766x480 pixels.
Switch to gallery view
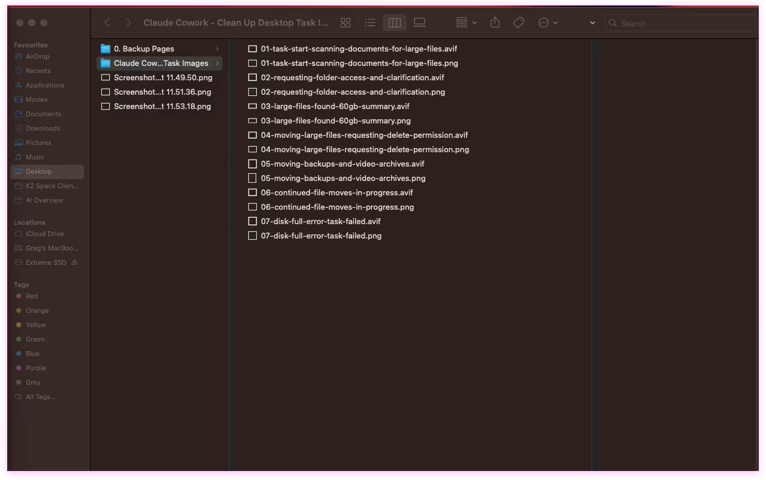coord(420,23)
